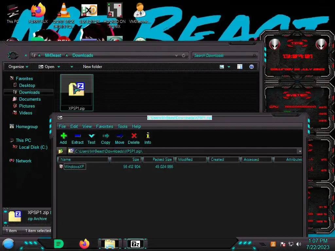Open Homegroup in Explorer sidebar
Viewport: 335px width, 251px height.
[26, 126]
